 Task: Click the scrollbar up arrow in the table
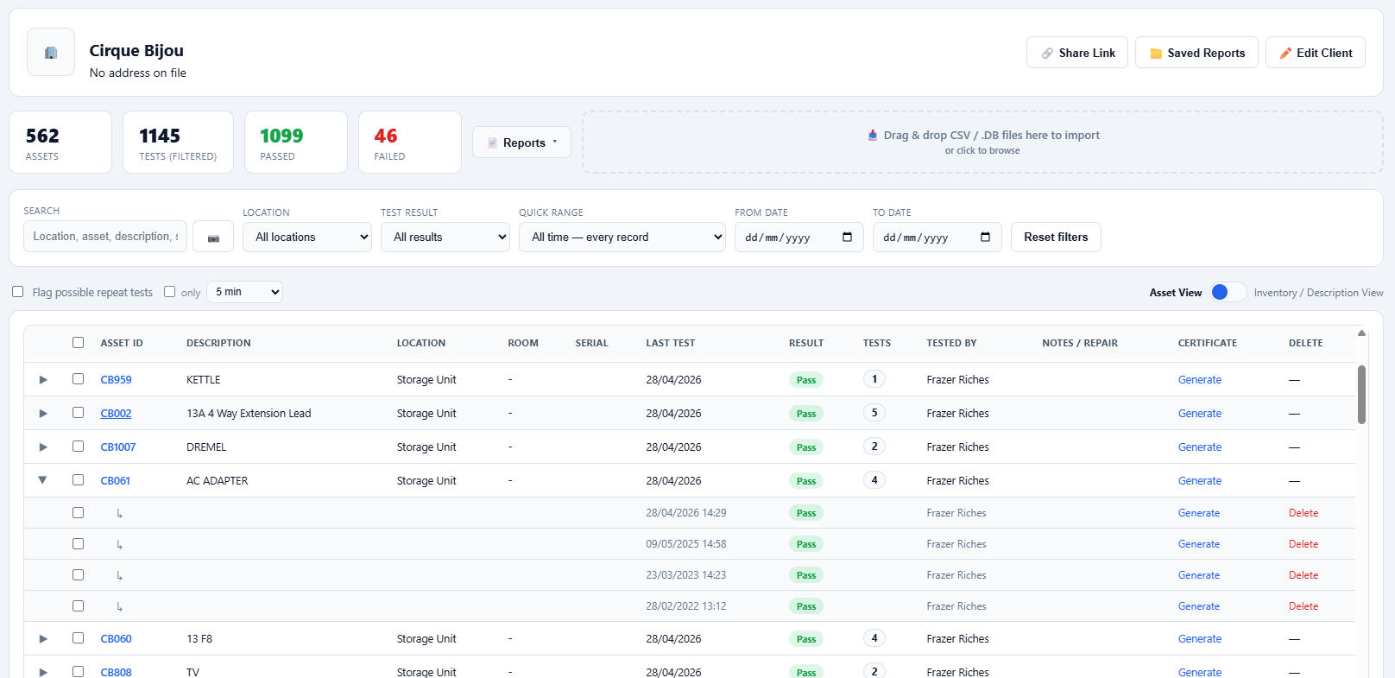coord(1361,333)
